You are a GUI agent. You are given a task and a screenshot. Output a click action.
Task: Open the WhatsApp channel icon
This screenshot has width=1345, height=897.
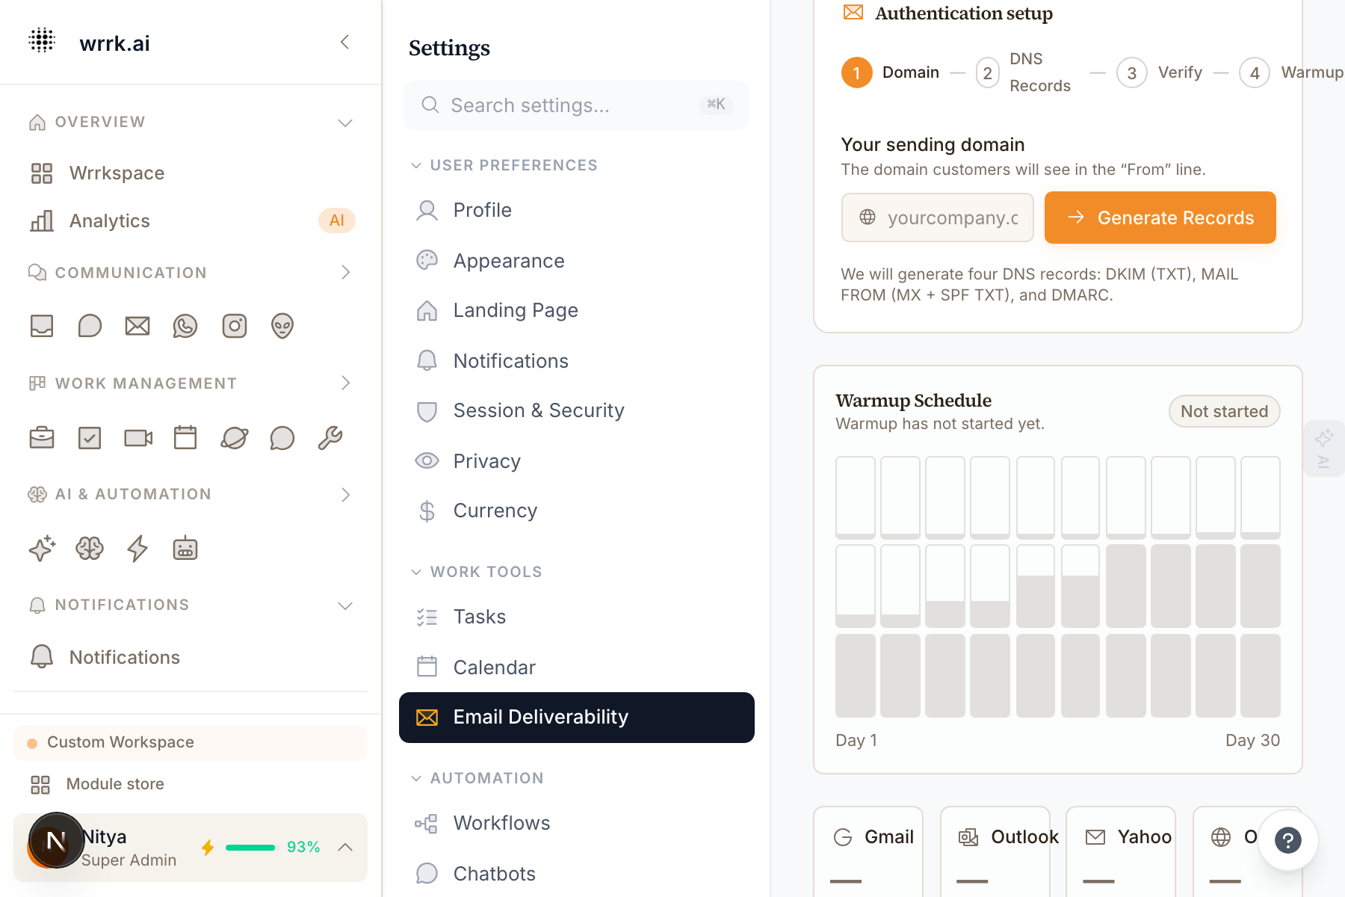[185, 326]
